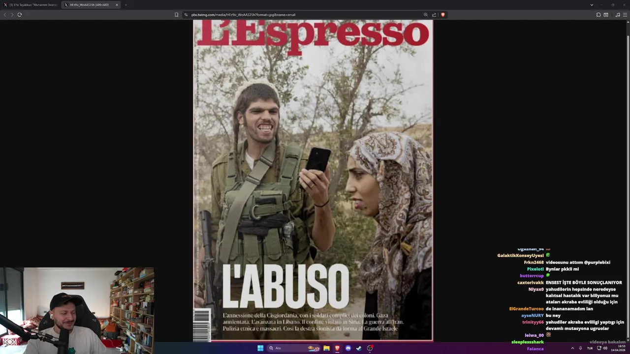Screen dimensions: 630x354
Task: Click chat username Frkn2468
Action: [534, 263]
